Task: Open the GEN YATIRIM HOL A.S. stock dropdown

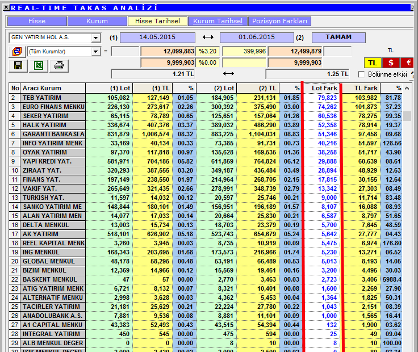Action: [x=96, y=38]
